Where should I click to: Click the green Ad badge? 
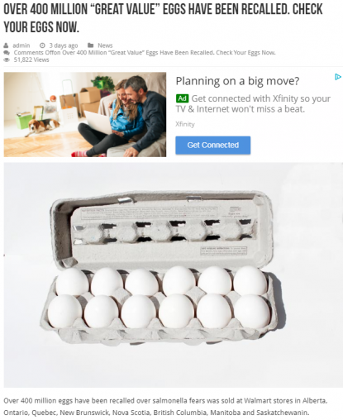coord(182,98)
